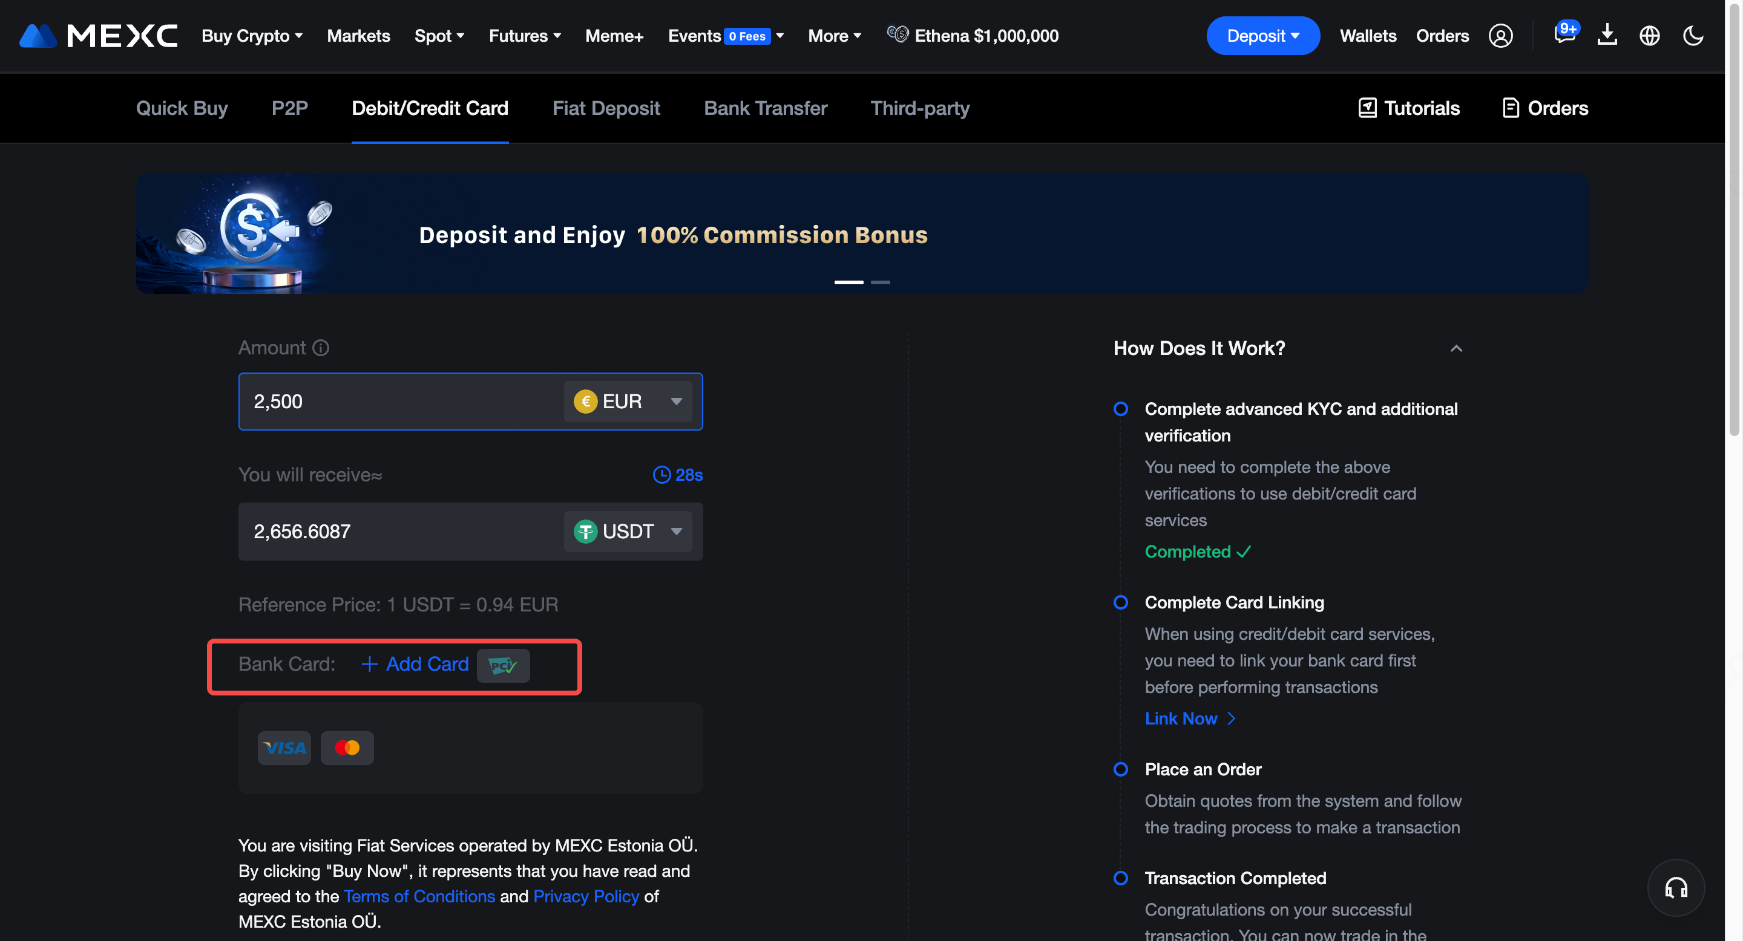1743x941 pixels.
Task: Click the Add Card plus icon
Action: pyautogui.click(x=369, y=665)
